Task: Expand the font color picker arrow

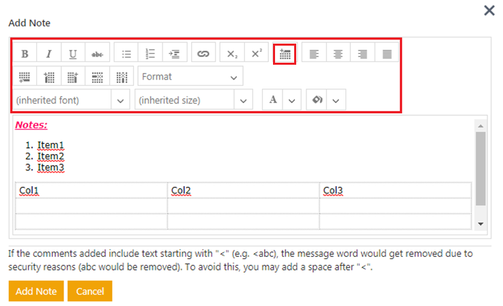Action: [291, 100]
